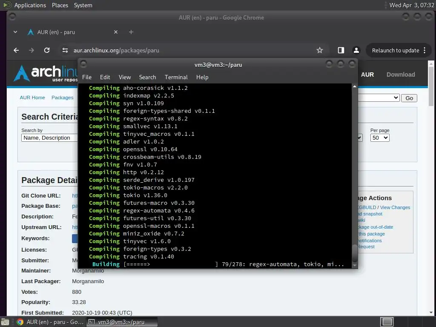The image size is (436, 327).
Task: Open a new Chrome tab
Action: tap(131, 32)
